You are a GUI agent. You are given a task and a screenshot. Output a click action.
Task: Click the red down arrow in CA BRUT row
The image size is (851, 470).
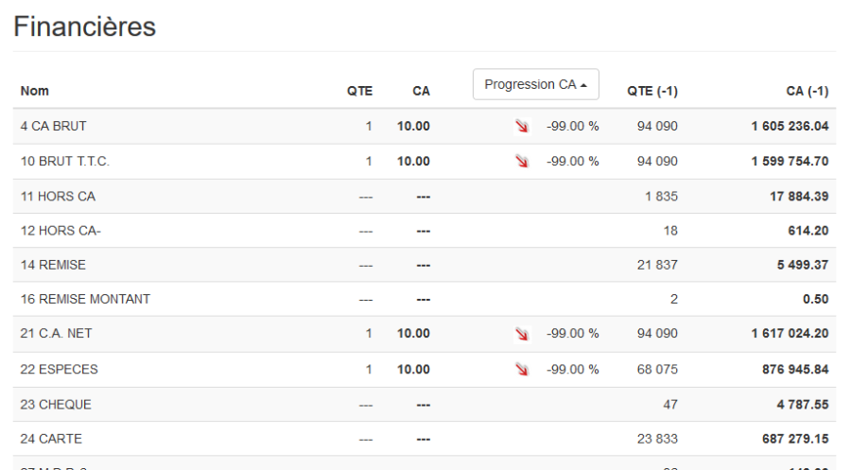pos(522,126)
